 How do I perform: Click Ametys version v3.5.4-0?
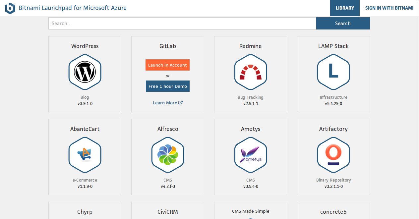point(251,187)
